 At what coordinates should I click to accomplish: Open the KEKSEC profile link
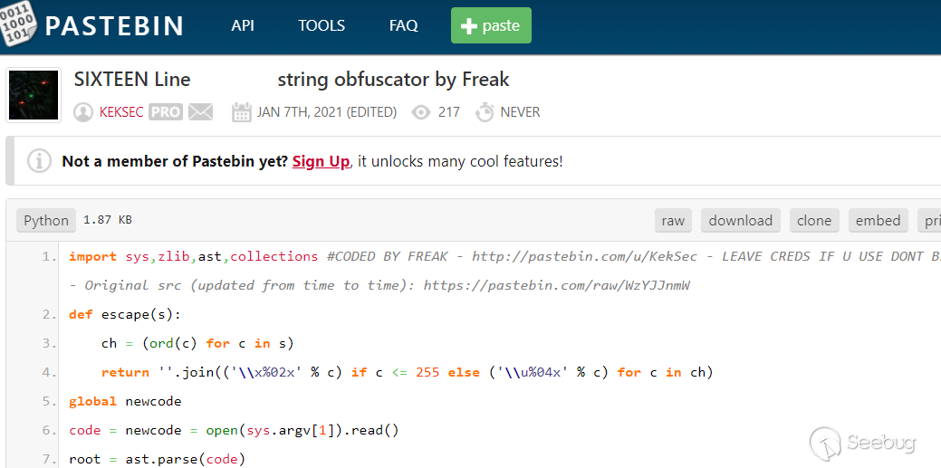[x=121, y=112]
